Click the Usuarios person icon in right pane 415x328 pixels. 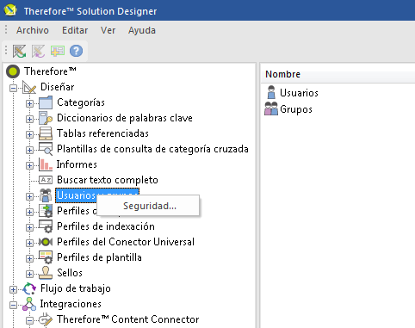coord(271,93)
